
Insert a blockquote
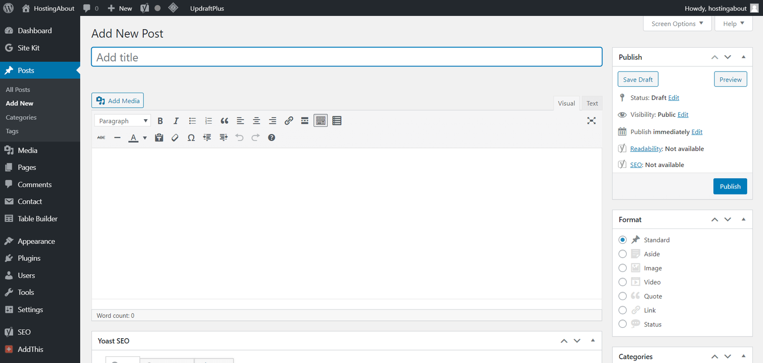point(224,121)
